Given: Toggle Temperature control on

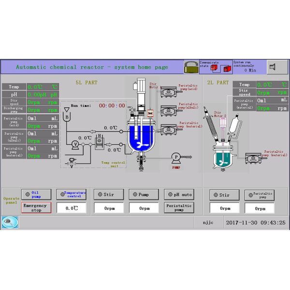Looking at the screenshot, I should tap(71, 195).
